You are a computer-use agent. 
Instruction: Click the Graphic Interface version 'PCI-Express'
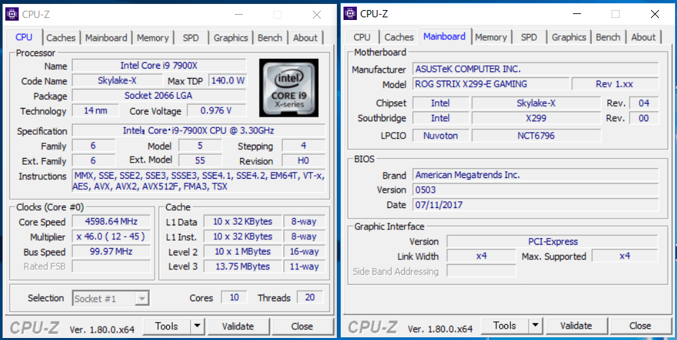552,241
